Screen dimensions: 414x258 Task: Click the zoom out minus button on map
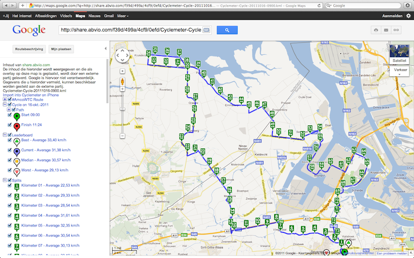pyautogui.click(x=123, y=136)
